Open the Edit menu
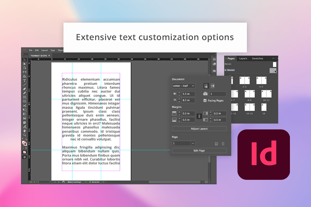 [37, 50]
